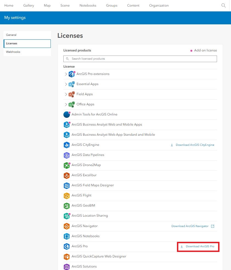The height and width of the screenshot is (270, 231).
Task: Expand the Essential Apps group
Action: [66, 84]
